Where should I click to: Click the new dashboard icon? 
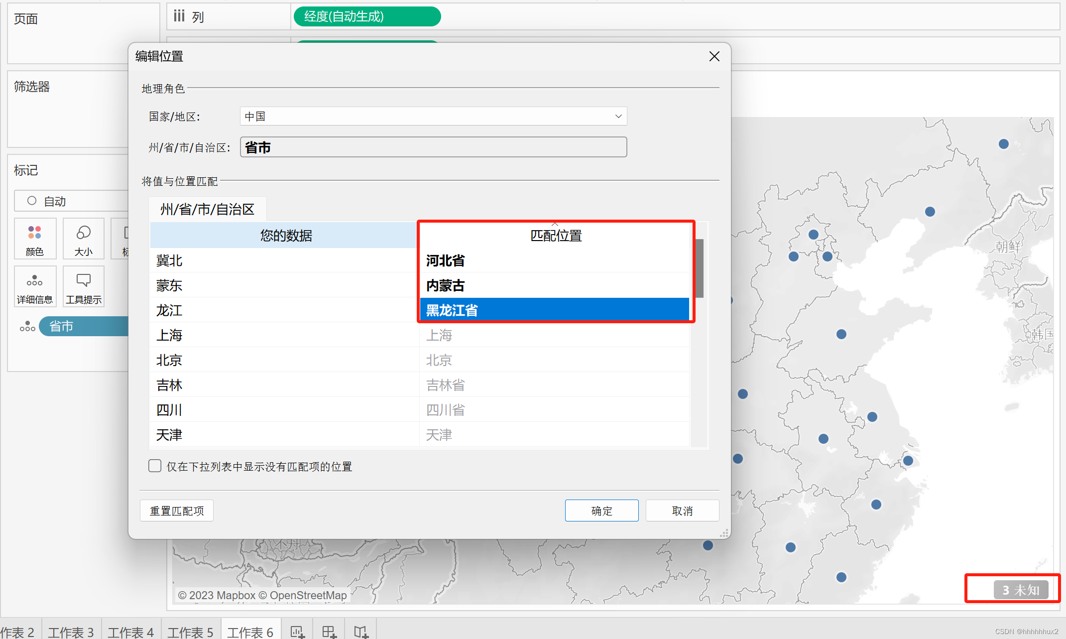click(x=329, y=632)
